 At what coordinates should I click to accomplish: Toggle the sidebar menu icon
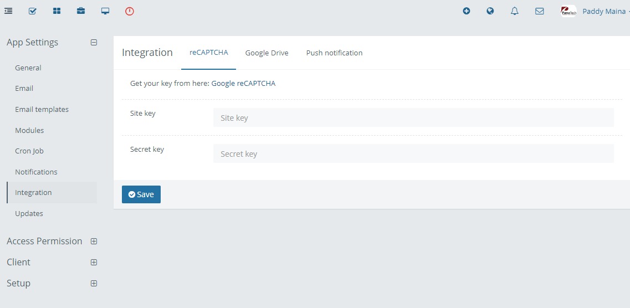(x=8, y=11)
